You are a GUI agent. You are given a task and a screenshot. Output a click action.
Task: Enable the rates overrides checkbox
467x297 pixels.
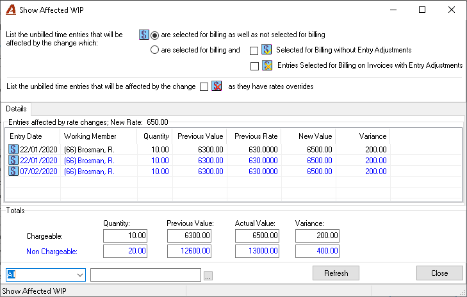(x=204, y=87)
